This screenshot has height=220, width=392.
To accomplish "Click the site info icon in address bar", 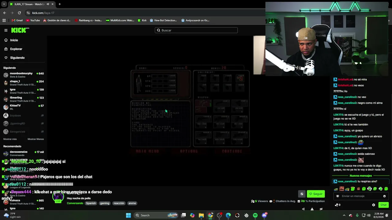I will click(x=28, y=13).
